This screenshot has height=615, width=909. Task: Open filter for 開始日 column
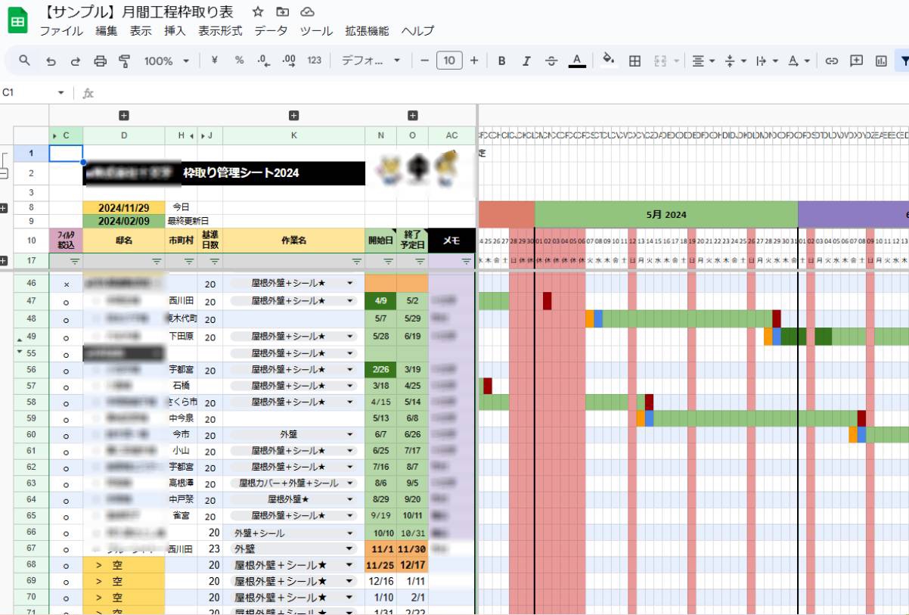[x=388, y=261]
